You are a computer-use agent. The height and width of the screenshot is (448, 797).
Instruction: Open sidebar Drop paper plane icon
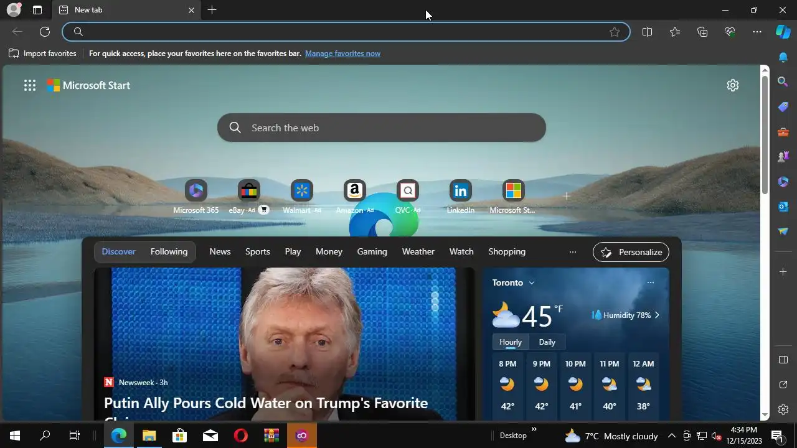pyautogui.click(x=783, y=231)
